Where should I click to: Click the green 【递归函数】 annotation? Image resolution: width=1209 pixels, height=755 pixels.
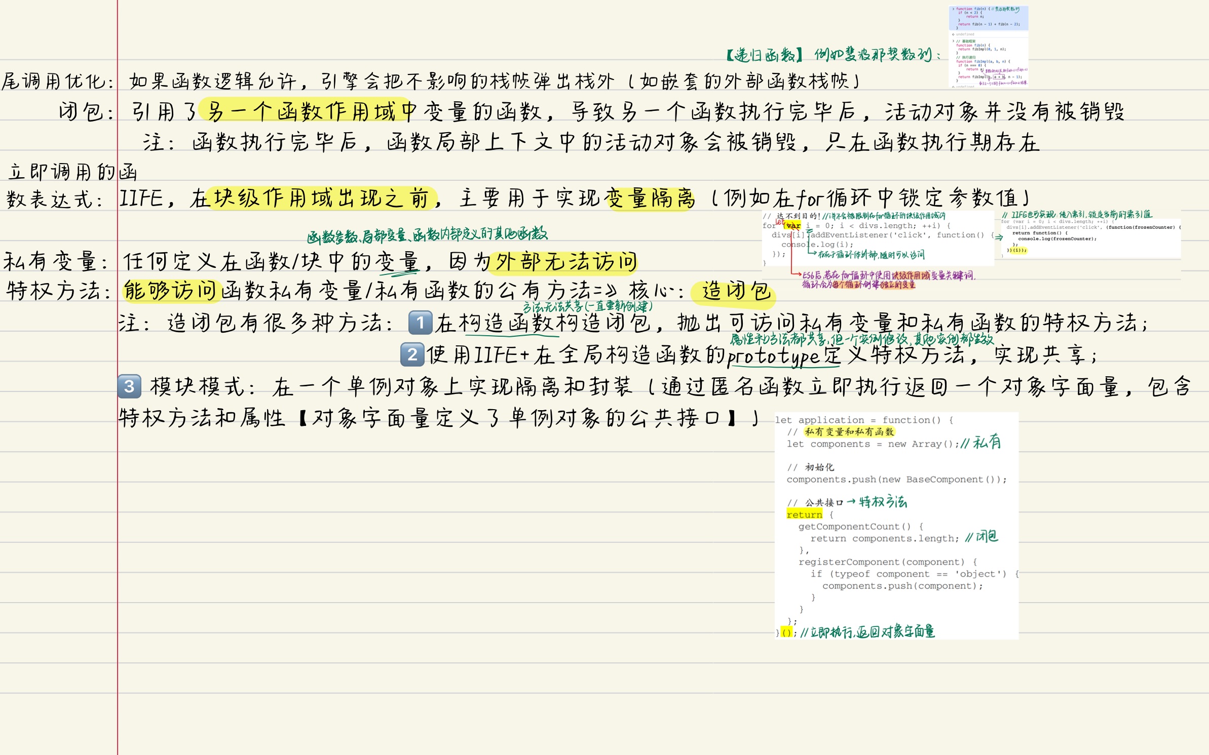pyautogui.click(x=764, y=55)
